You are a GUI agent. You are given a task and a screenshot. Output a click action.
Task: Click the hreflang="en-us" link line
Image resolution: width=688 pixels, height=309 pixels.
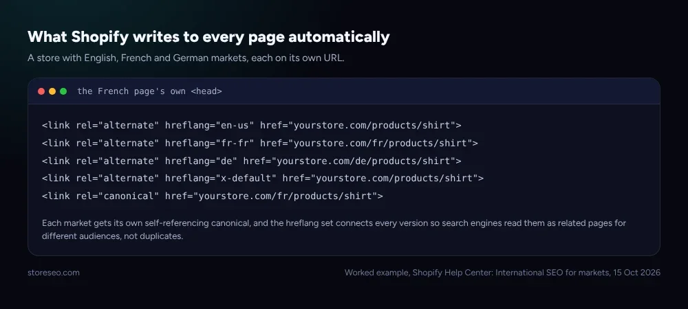pyautogui.click(x=251, y=126)
